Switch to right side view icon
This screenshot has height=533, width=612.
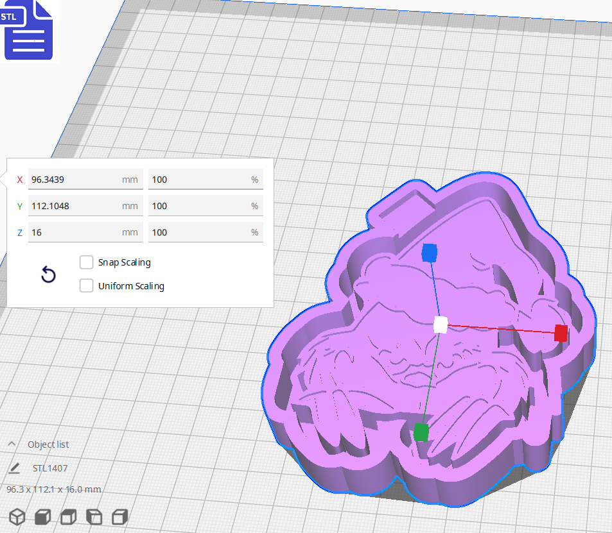[x=119, y=516]
